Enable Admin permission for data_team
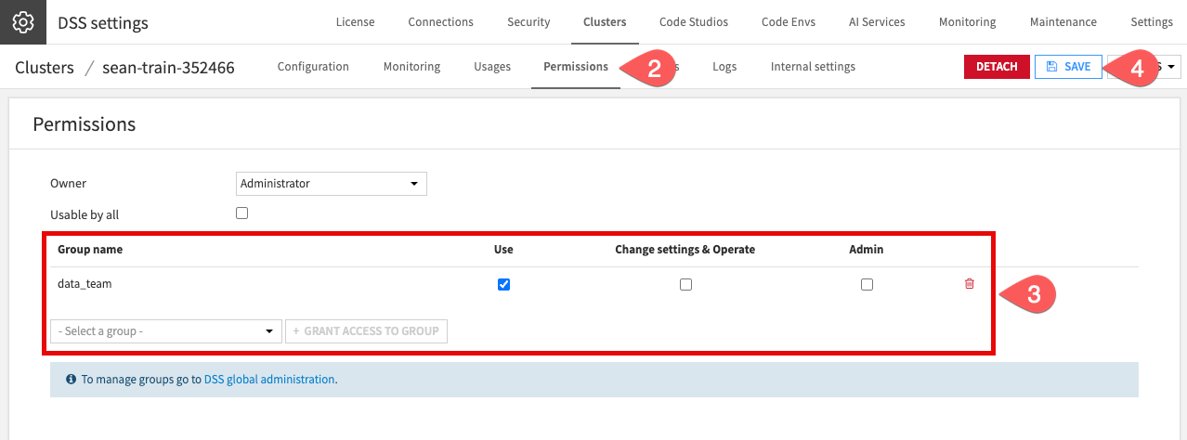Viewport: 1187px width, 440px height. tap(867, 285)
